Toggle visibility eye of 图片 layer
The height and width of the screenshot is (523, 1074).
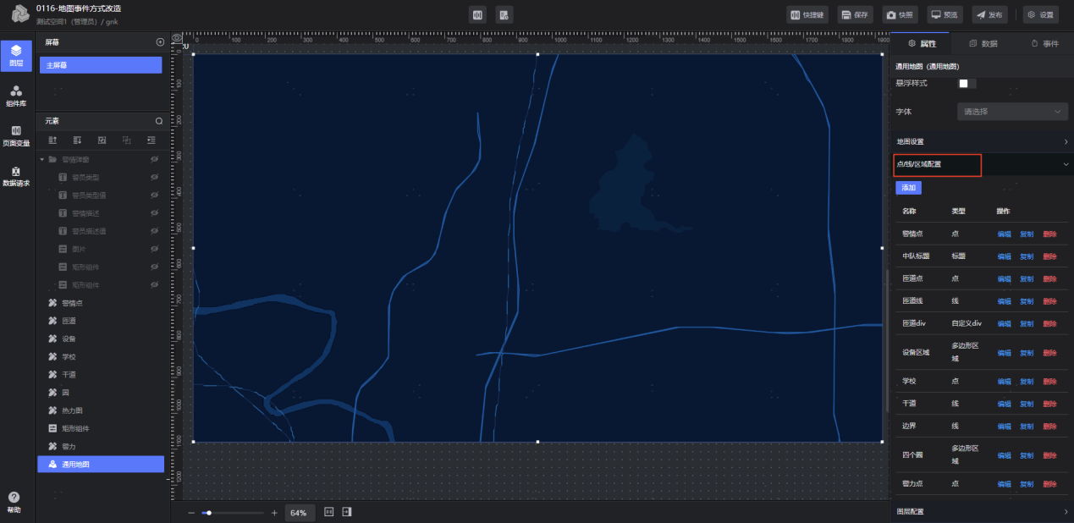pos(155,249)
